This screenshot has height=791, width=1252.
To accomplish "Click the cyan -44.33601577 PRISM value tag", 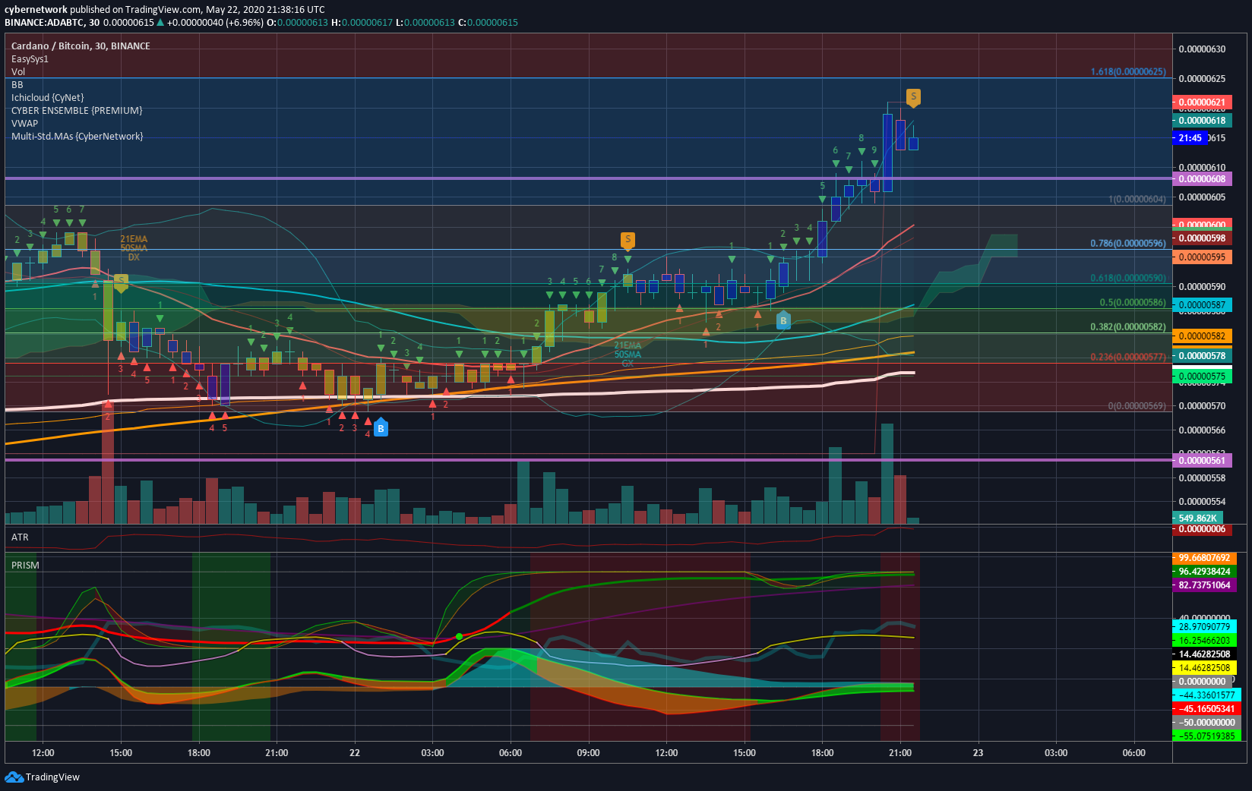I will [1207, 695].
